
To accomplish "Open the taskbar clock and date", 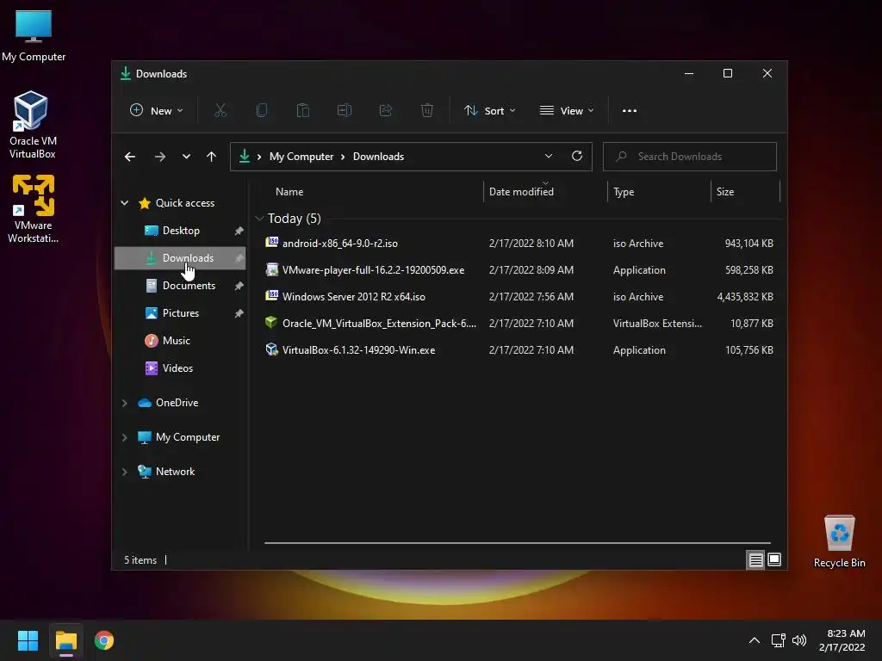I will click(842, 640).
